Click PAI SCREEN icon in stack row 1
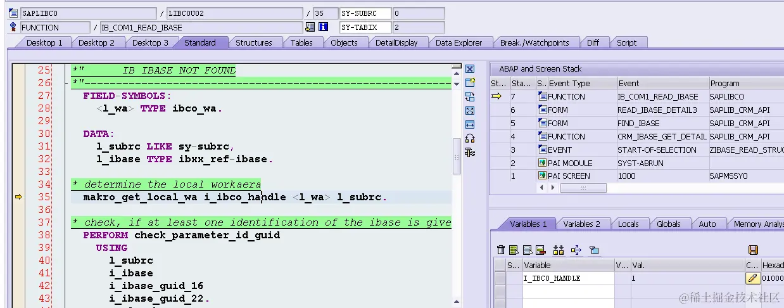 pos(542,176)
